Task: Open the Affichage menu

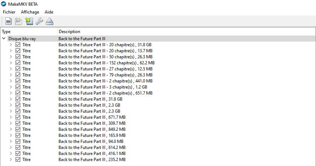Action: [x=30, y=12]
